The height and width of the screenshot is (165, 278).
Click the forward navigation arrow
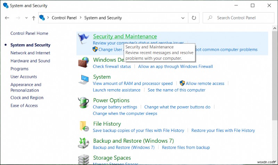(18, 18)
